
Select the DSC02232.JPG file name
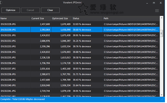(x=8, y=41)
